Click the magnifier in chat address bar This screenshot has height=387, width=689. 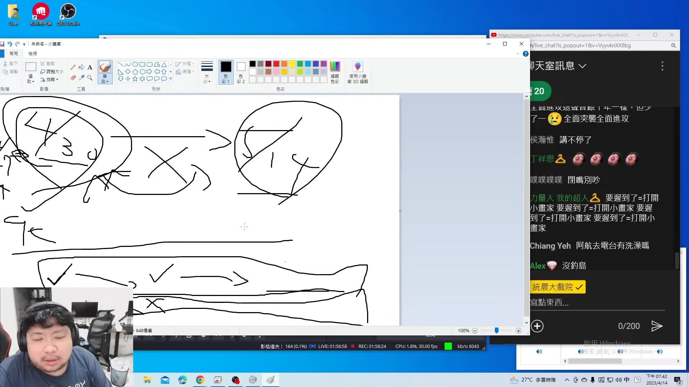tap(674, 46)
